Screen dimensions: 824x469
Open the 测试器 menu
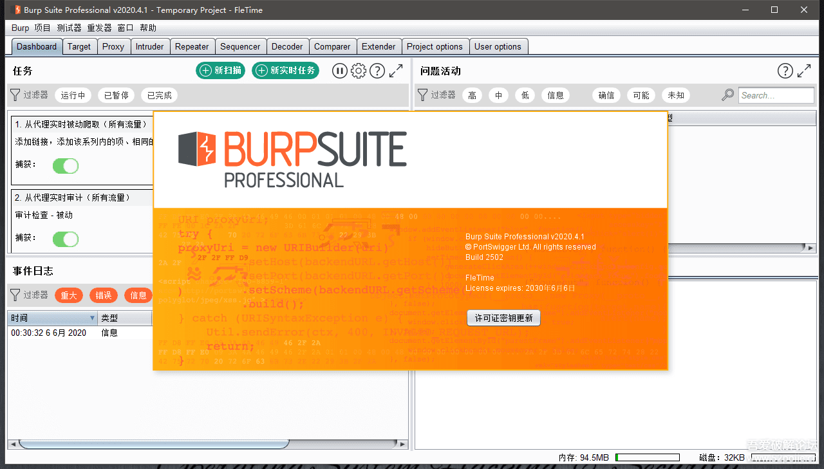pos(69,28)
